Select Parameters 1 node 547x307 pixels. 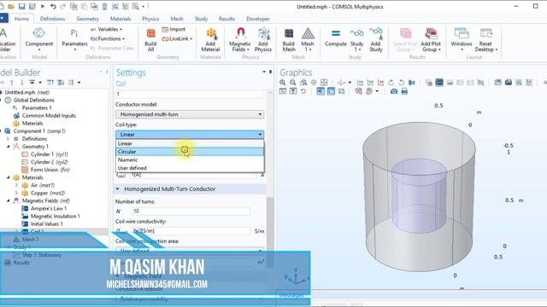(32, 108)
